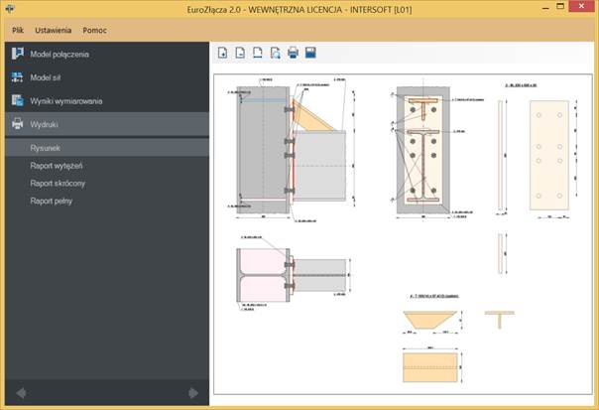Screen dimensions: 599x410
Task: Select Model sił label in sidebar
Action: (45, 77)
